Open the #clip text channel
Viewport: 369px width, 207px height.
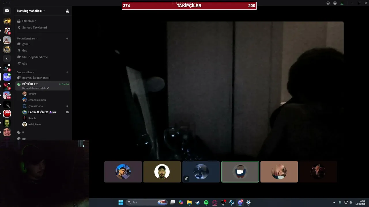tap(43, 64)
